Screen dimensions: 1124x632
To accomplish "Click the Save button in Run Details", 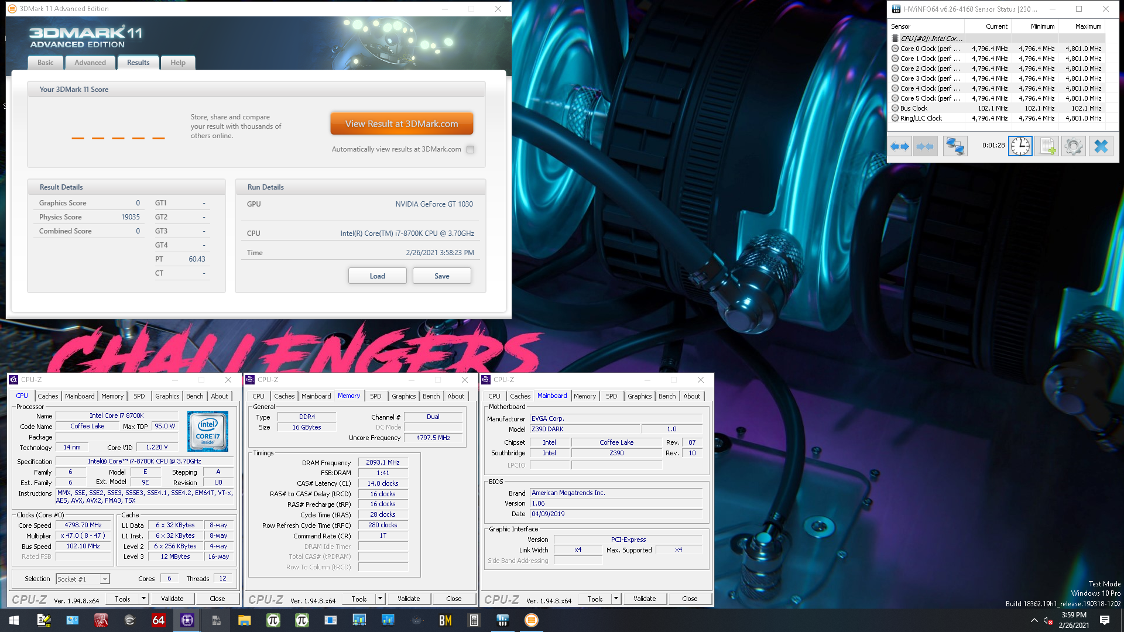I will [x=442, y=276].
